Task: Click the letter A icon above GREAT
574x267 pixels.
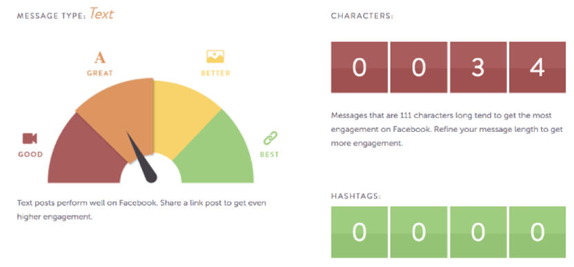Action: tap(100, 58)
